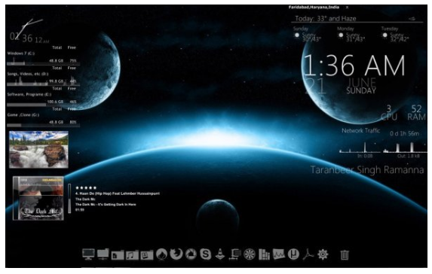This screenshot has height=274, width=432.
Task: Click the Tuesday sunny forecast icon
Action: [385, 35]
